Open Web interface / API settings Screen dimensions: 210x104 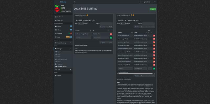coord(63,59)
